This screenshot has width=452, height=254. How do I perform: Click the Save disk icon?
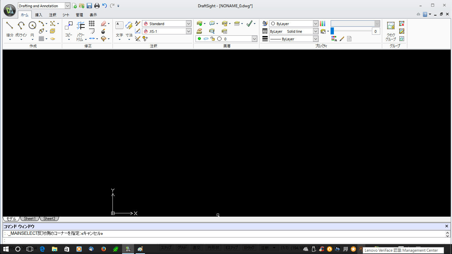(x=89, y=6)
